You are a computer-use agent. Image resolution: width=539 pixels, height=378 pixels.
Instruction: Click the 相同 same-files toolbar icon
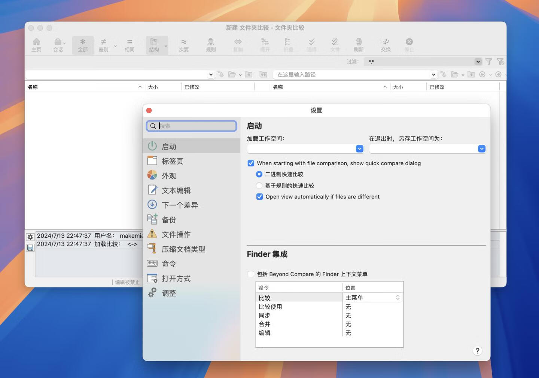(130, 45)
